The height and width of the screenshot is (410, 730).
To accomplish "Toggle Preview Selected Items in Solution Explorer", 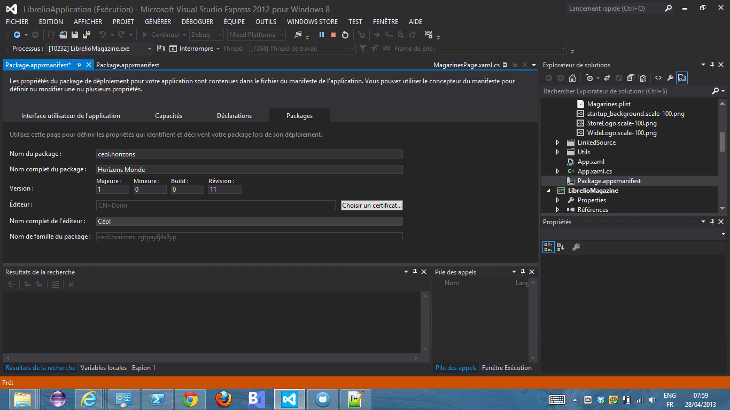I will point(682,78).
